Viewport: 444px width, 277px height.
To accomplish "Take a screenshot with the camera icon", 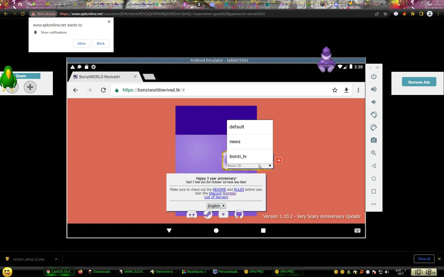I will click(373, 140).
